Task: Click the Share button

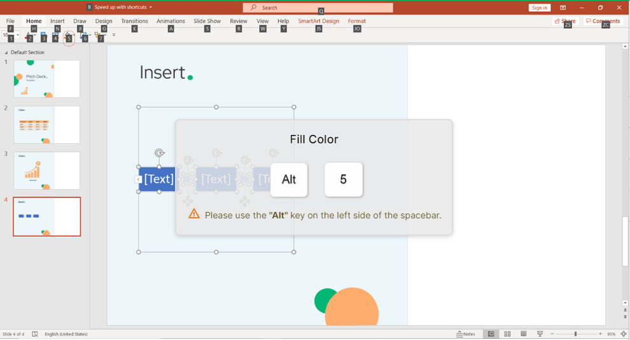Action: 565,21
